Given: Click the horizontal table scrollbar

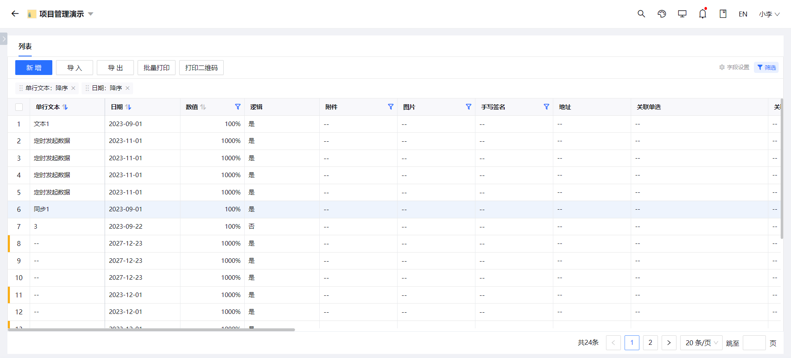Looking at the screenshot, I should coord(151,330).
